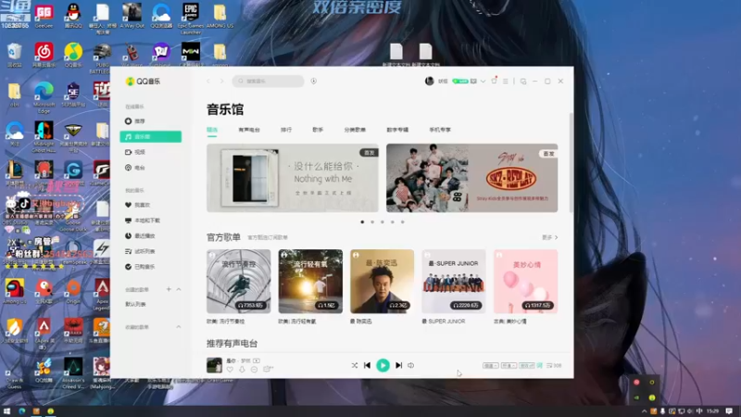Screen dimensions: 741x417
Task: Collapse the created playlists section
Action: point(179,289)
